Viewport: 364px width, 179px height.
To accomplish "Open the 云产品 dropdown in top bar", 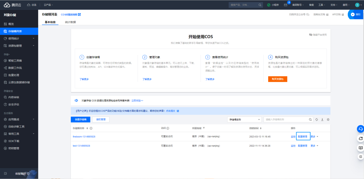I will [48, 5].
